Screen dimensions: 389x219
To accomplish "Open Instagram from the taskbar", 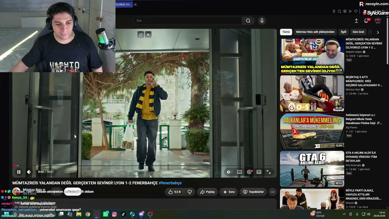I will tap(114, 214).
